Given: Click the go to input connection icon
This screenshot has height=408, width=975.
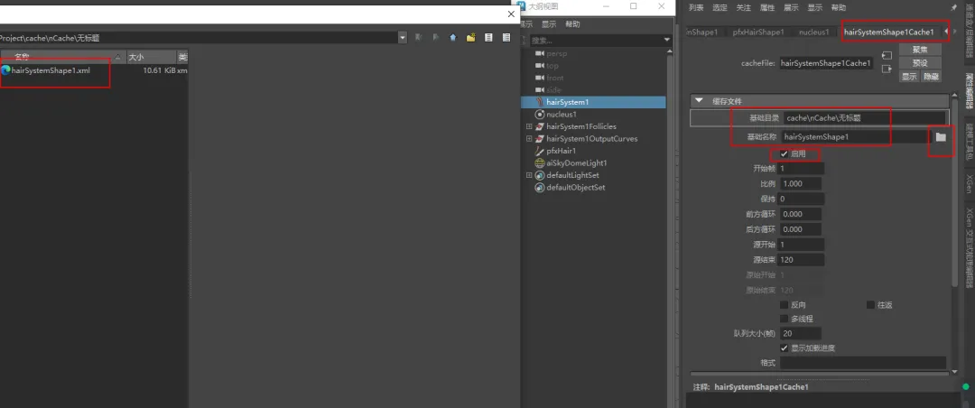Looking at the screenshot, I should (x=887, y=56).
